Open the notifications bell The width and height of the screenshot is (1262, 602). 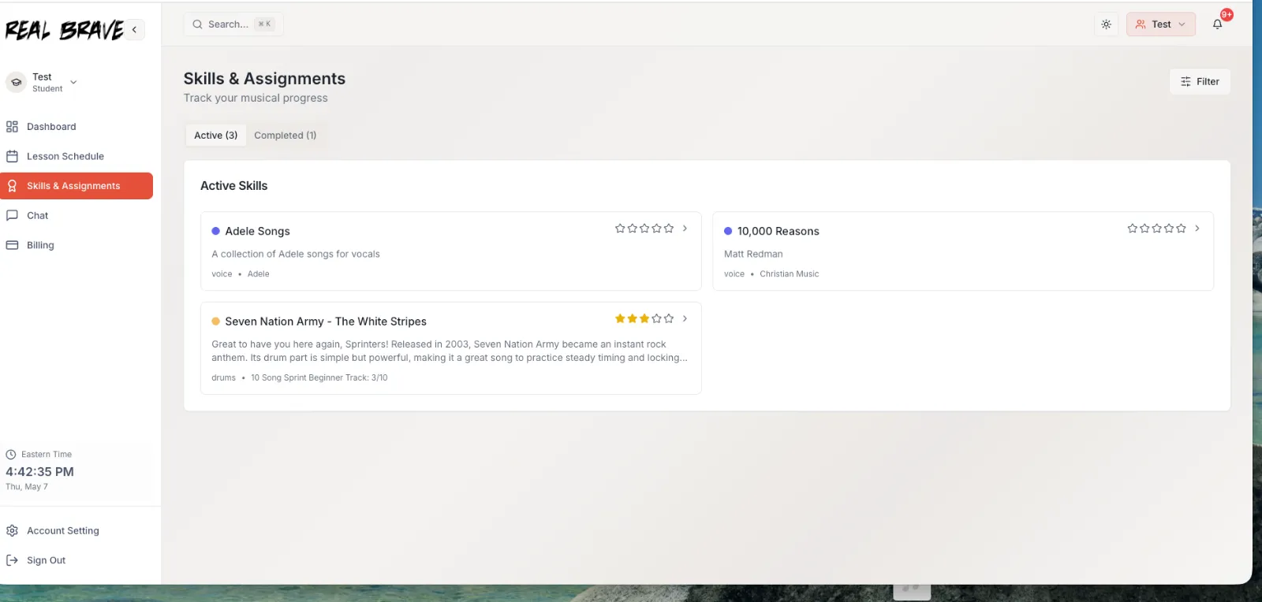point(1217,24)
